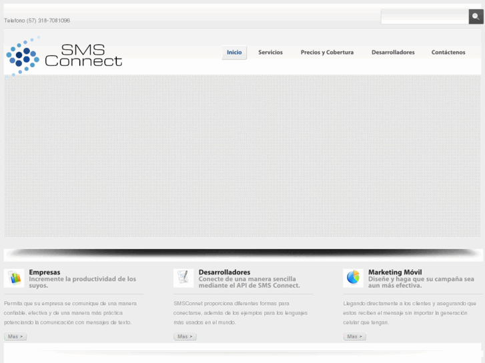Screen dimensions: 485x363
Task: Go to Precios y Cobertura page
Action: point(327,52)
